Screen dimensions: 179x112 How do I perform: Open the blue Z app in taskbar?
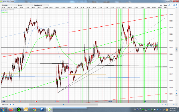[x=42, y=110]
